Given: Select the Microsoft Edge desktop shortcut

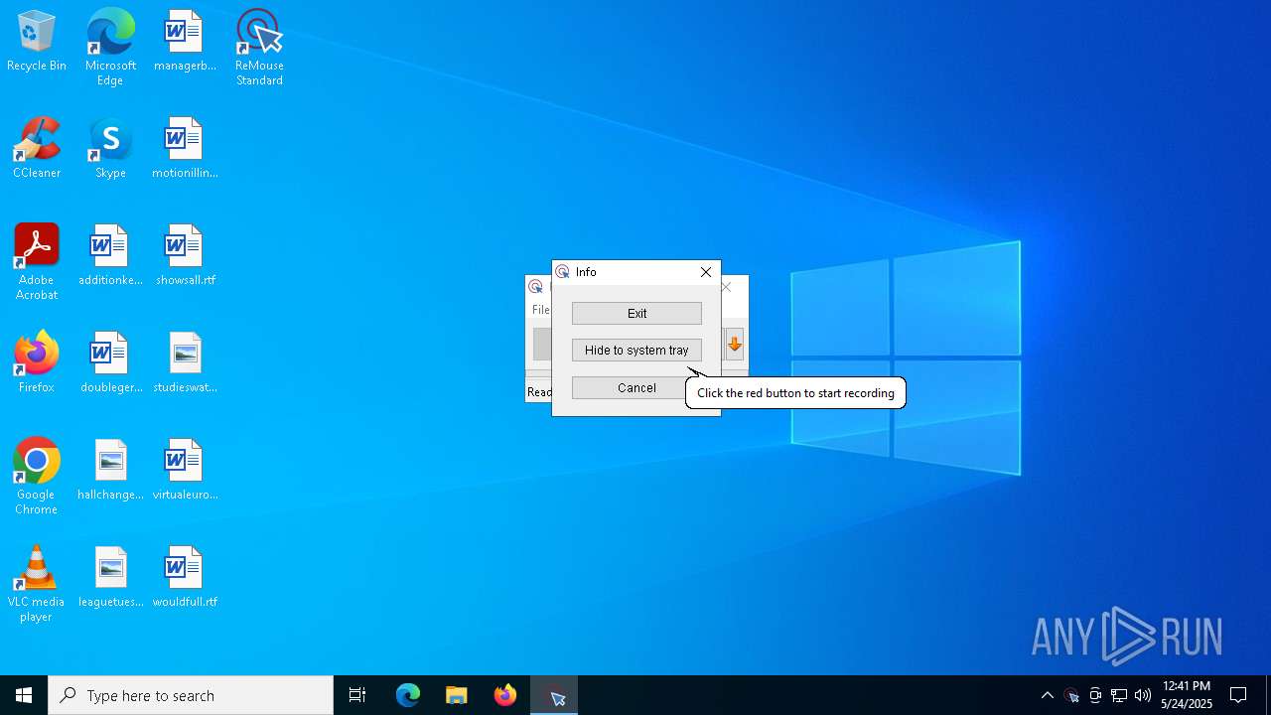Looking at the screenshot, I should pyautogui.click(x=110, y=48).
